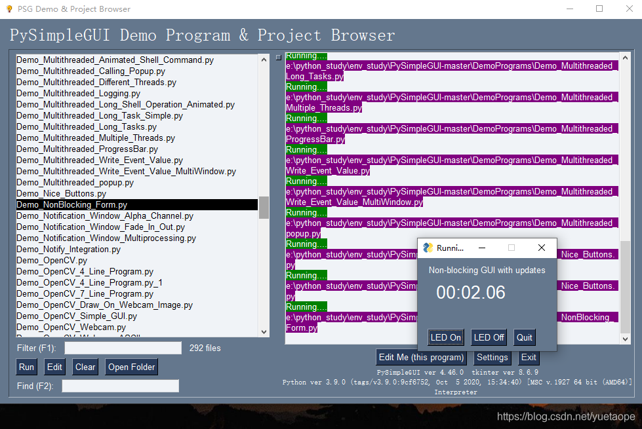Select Demo_Multithreaded_Long_Shell_Operation_Animated.py
The image size is (642, 429).
pos(137,105)
